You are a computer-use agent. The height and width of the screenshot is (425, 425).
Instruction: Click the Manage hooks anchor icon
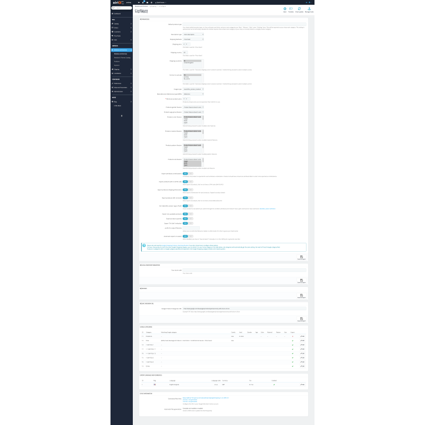tap(309, 9)
